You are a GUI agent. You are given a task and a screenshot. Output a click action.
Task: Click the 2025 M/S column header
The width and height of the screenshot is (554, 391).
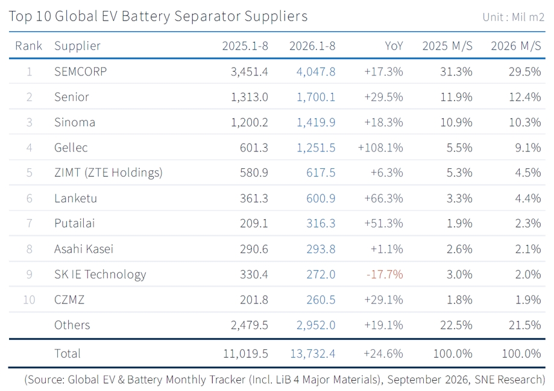[447, 46]
